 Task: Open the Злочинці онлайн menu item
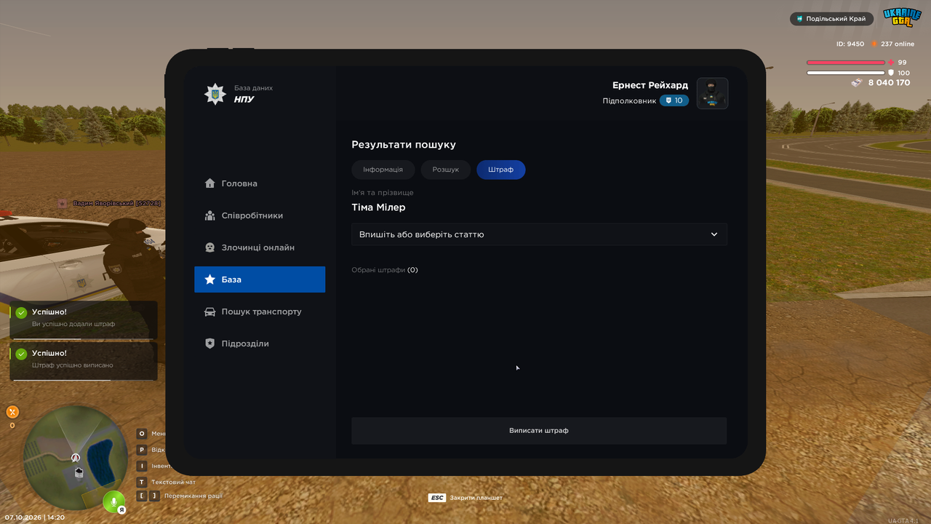pos(260,247)
